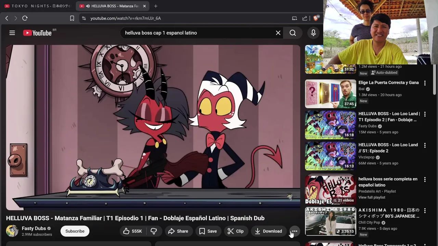Open title 'HELLUVA BOSS - Loo Loo Land // S1: Episode 2'
The width and height of the screenshot is (438, 246).
tap(388, 148)
